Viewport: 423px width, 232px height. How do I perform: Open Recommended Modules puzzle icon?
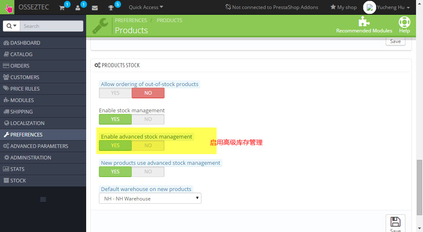coord(364,22)
